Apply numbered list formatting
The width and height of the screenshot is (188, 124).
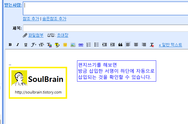click(89, 45)
